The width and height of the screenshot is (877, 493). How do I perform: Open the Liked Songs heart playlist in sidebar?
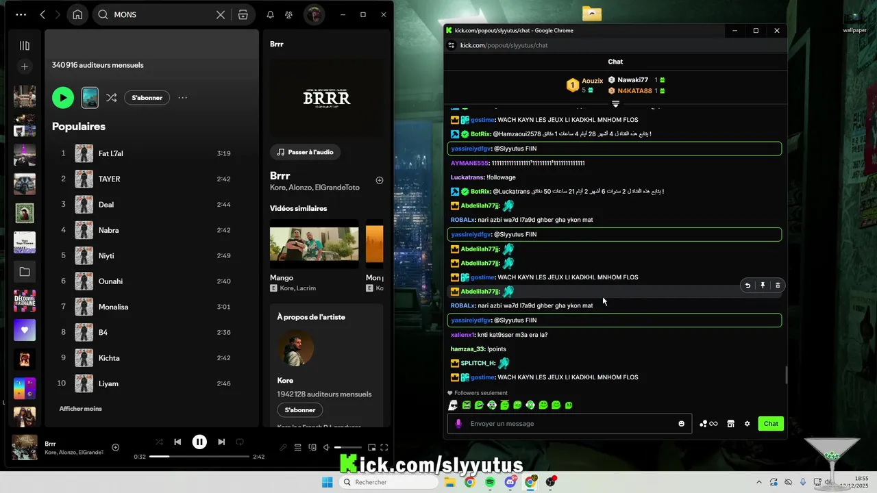25,330
